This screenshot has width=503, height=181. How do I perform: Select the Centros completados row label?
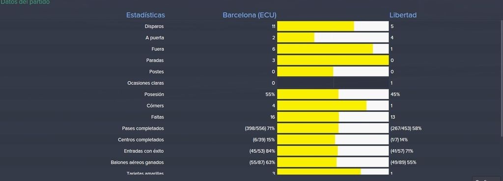(141, 140)
